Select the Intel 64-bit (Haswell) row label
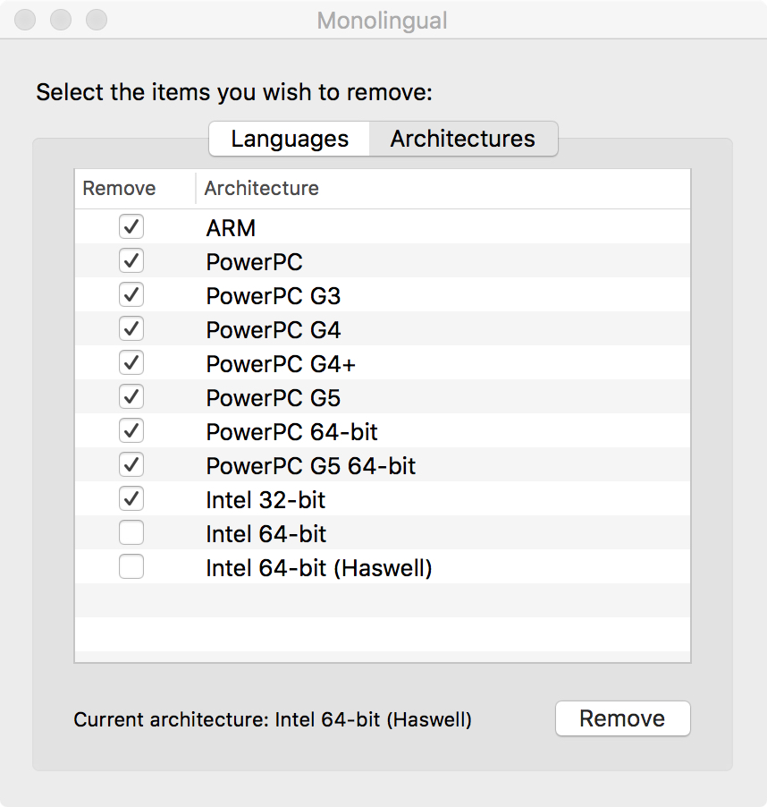 [x=319, y=568]
